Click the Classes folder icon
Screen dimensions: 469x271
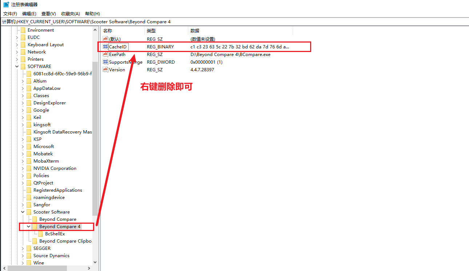(29, 96)
